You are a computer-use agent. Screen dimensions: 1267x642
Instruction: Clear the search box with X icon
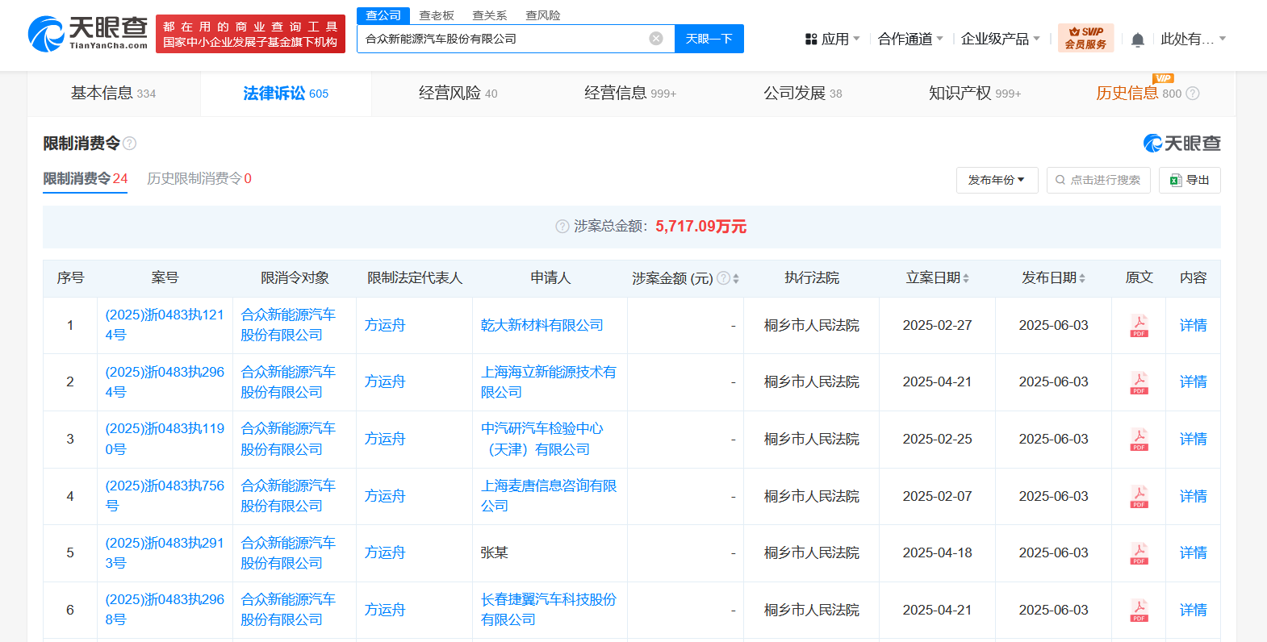(x=656, y=39)
